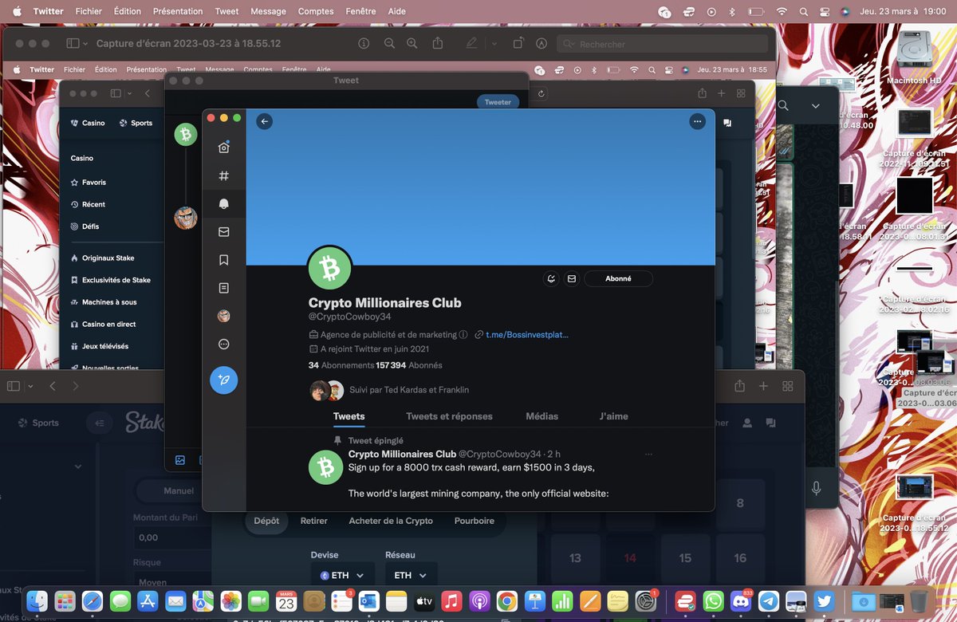Select Récent in Stake casino sidebar
The width and height of the screenshot is (957, 622).
tap(88, 204)
